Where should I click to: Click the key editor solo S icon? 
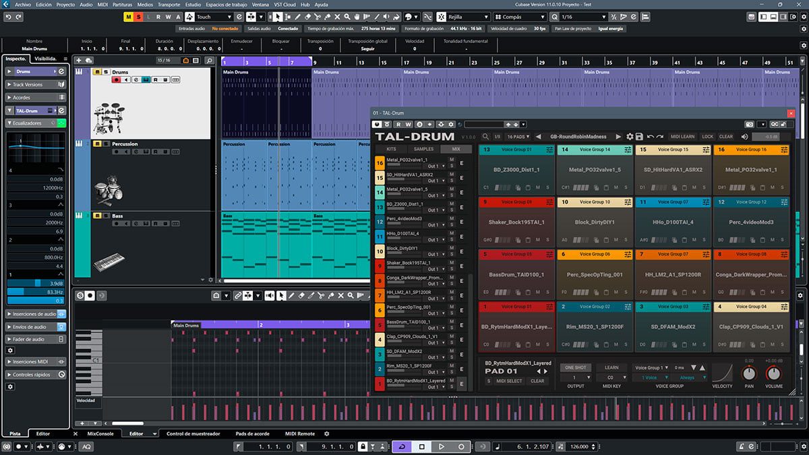click(80, 295)
